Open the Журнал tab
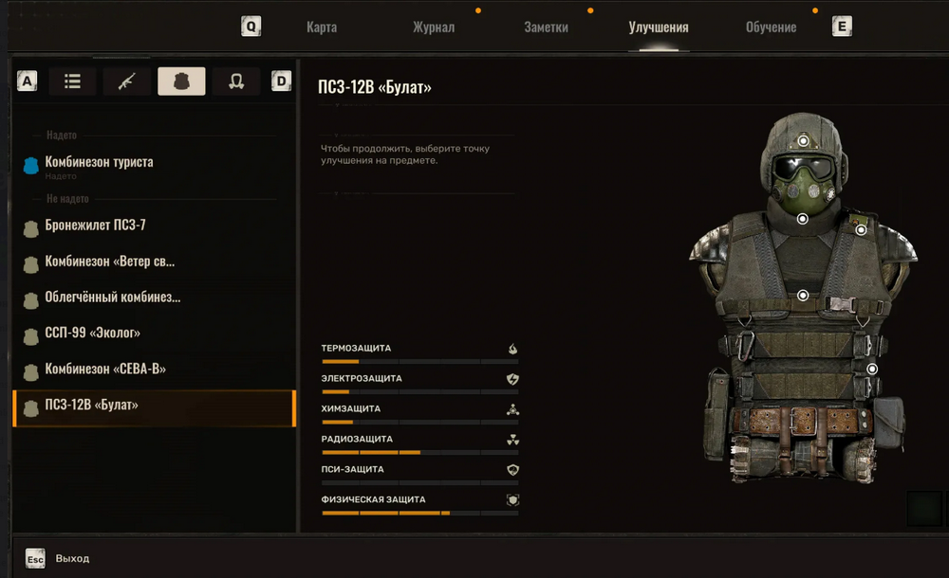This screenshot has height=578, width=949. tap(434, 27)
